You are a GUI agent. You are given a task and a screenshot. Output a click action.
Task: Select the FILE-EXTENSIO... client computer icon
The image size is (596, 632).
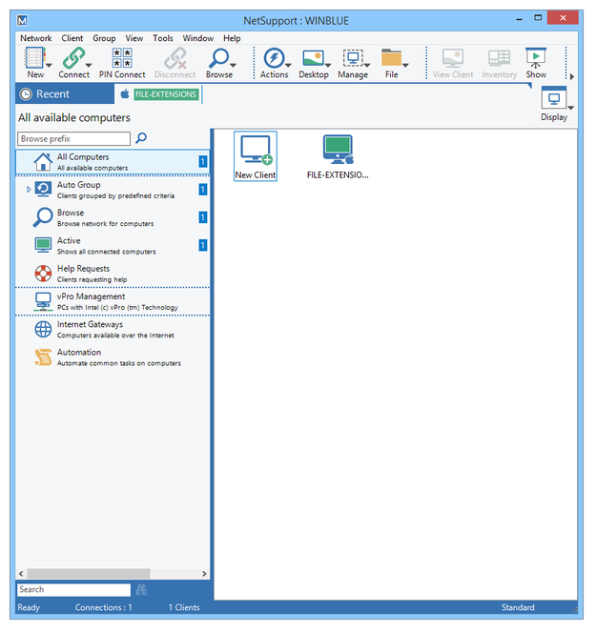(x=338, y=156)
